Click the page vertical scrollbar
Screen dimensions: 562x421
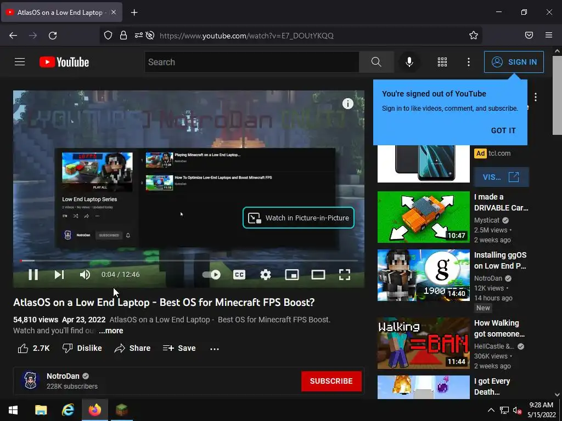557,95
